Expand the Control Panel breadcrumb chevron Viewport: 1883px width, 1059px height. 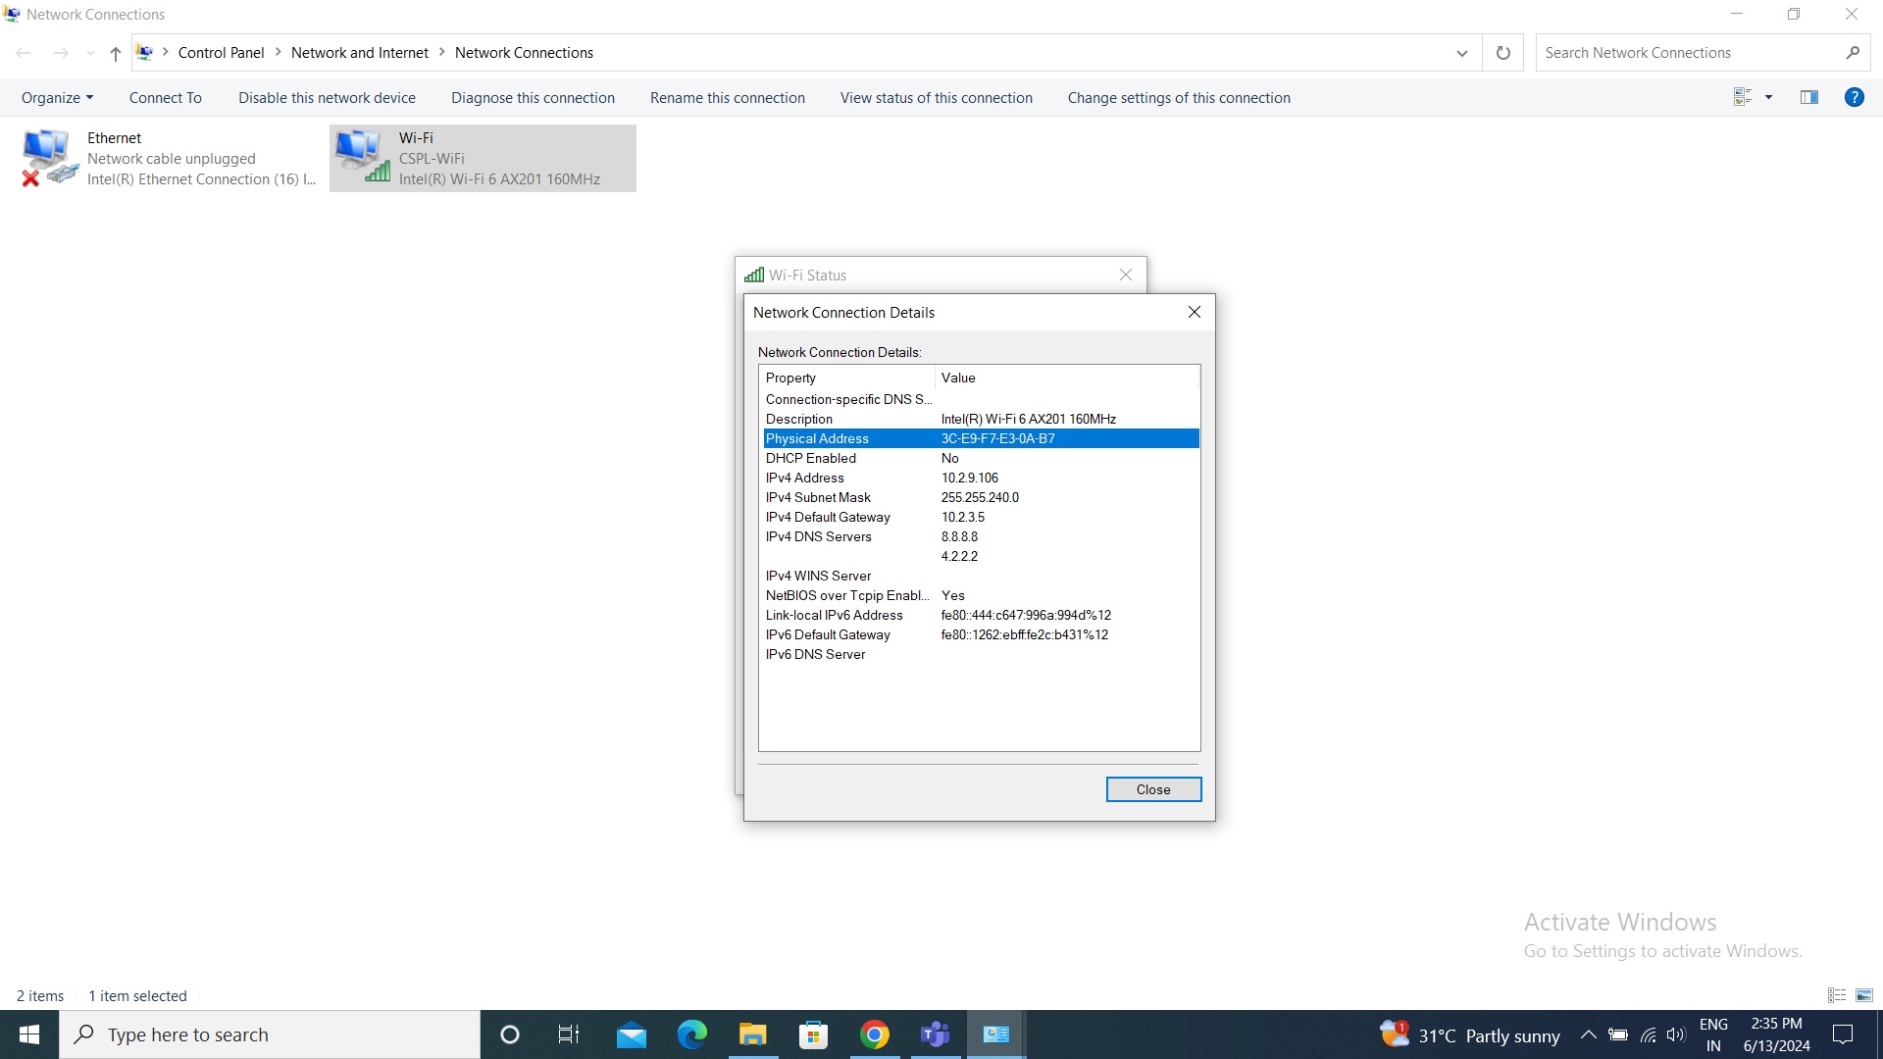[278, 52]
